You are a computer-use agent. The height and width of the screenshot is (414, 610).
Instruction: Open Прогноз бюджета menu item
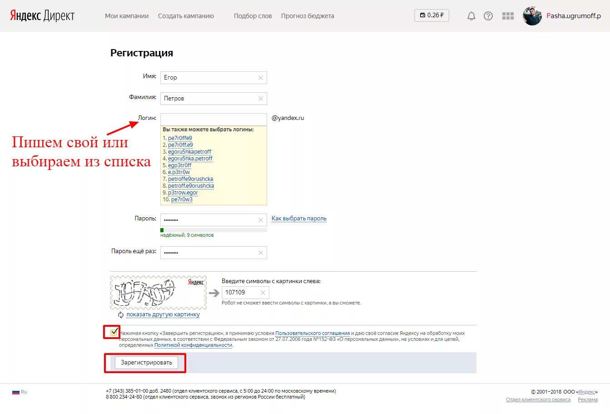tap(307, 16)
